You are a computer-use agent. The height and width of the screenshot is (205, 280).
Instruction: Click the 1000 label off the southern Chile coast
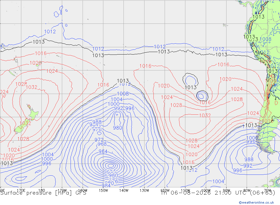(x=252, y=138)
